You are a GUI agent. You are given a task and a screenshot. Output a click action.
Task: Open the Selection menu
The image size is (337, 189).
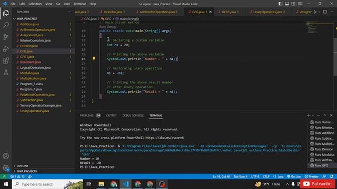coord(35,4)
